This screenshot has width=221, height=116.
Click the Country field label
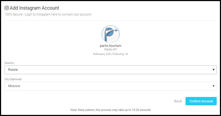(x=9, y=63)
